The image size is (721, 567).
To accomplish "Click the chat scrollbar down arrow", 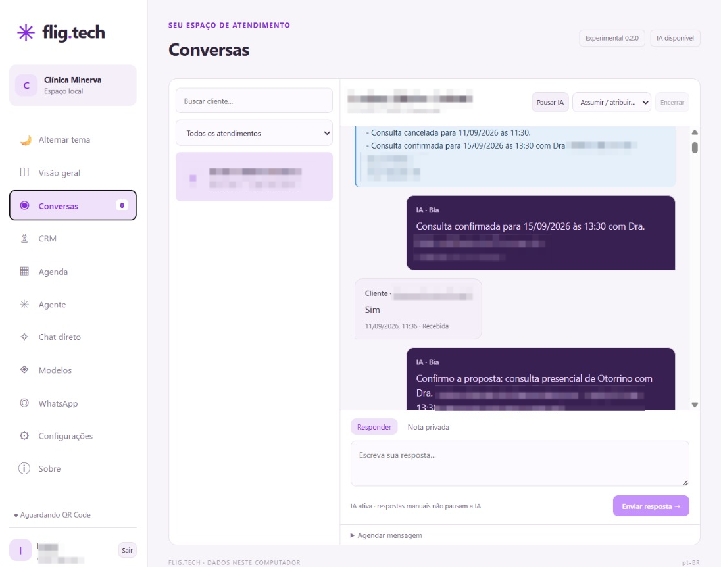I will tap(695, 405).
